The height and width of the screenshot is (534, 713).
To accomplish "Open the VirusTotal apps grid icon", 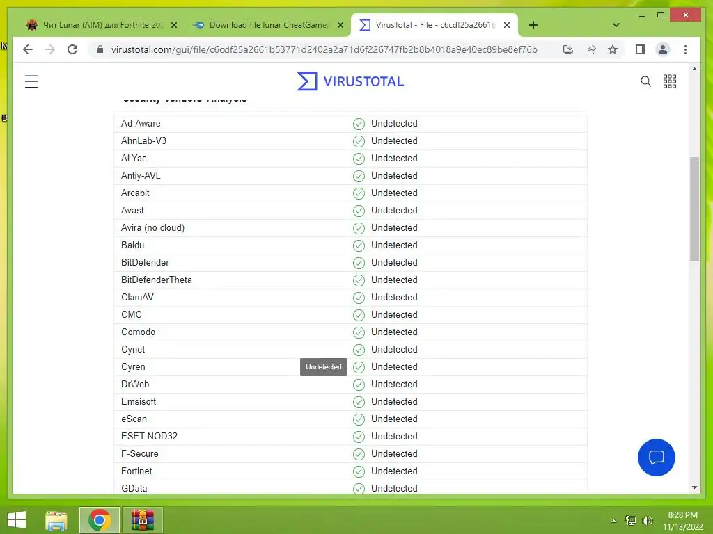I will (x=670, y=81).
